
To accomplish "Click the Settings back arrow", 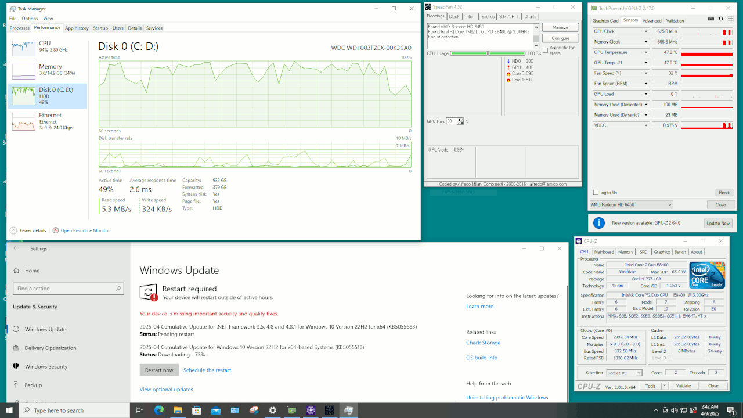I will coord(16,248).
